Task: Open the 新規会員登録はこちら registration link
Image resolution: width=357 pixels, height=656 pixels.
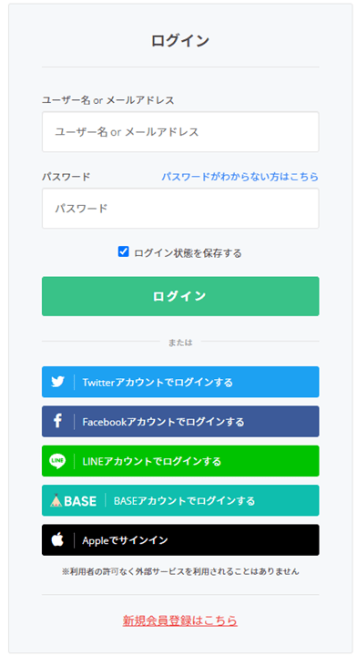Action: click(180, 620)
